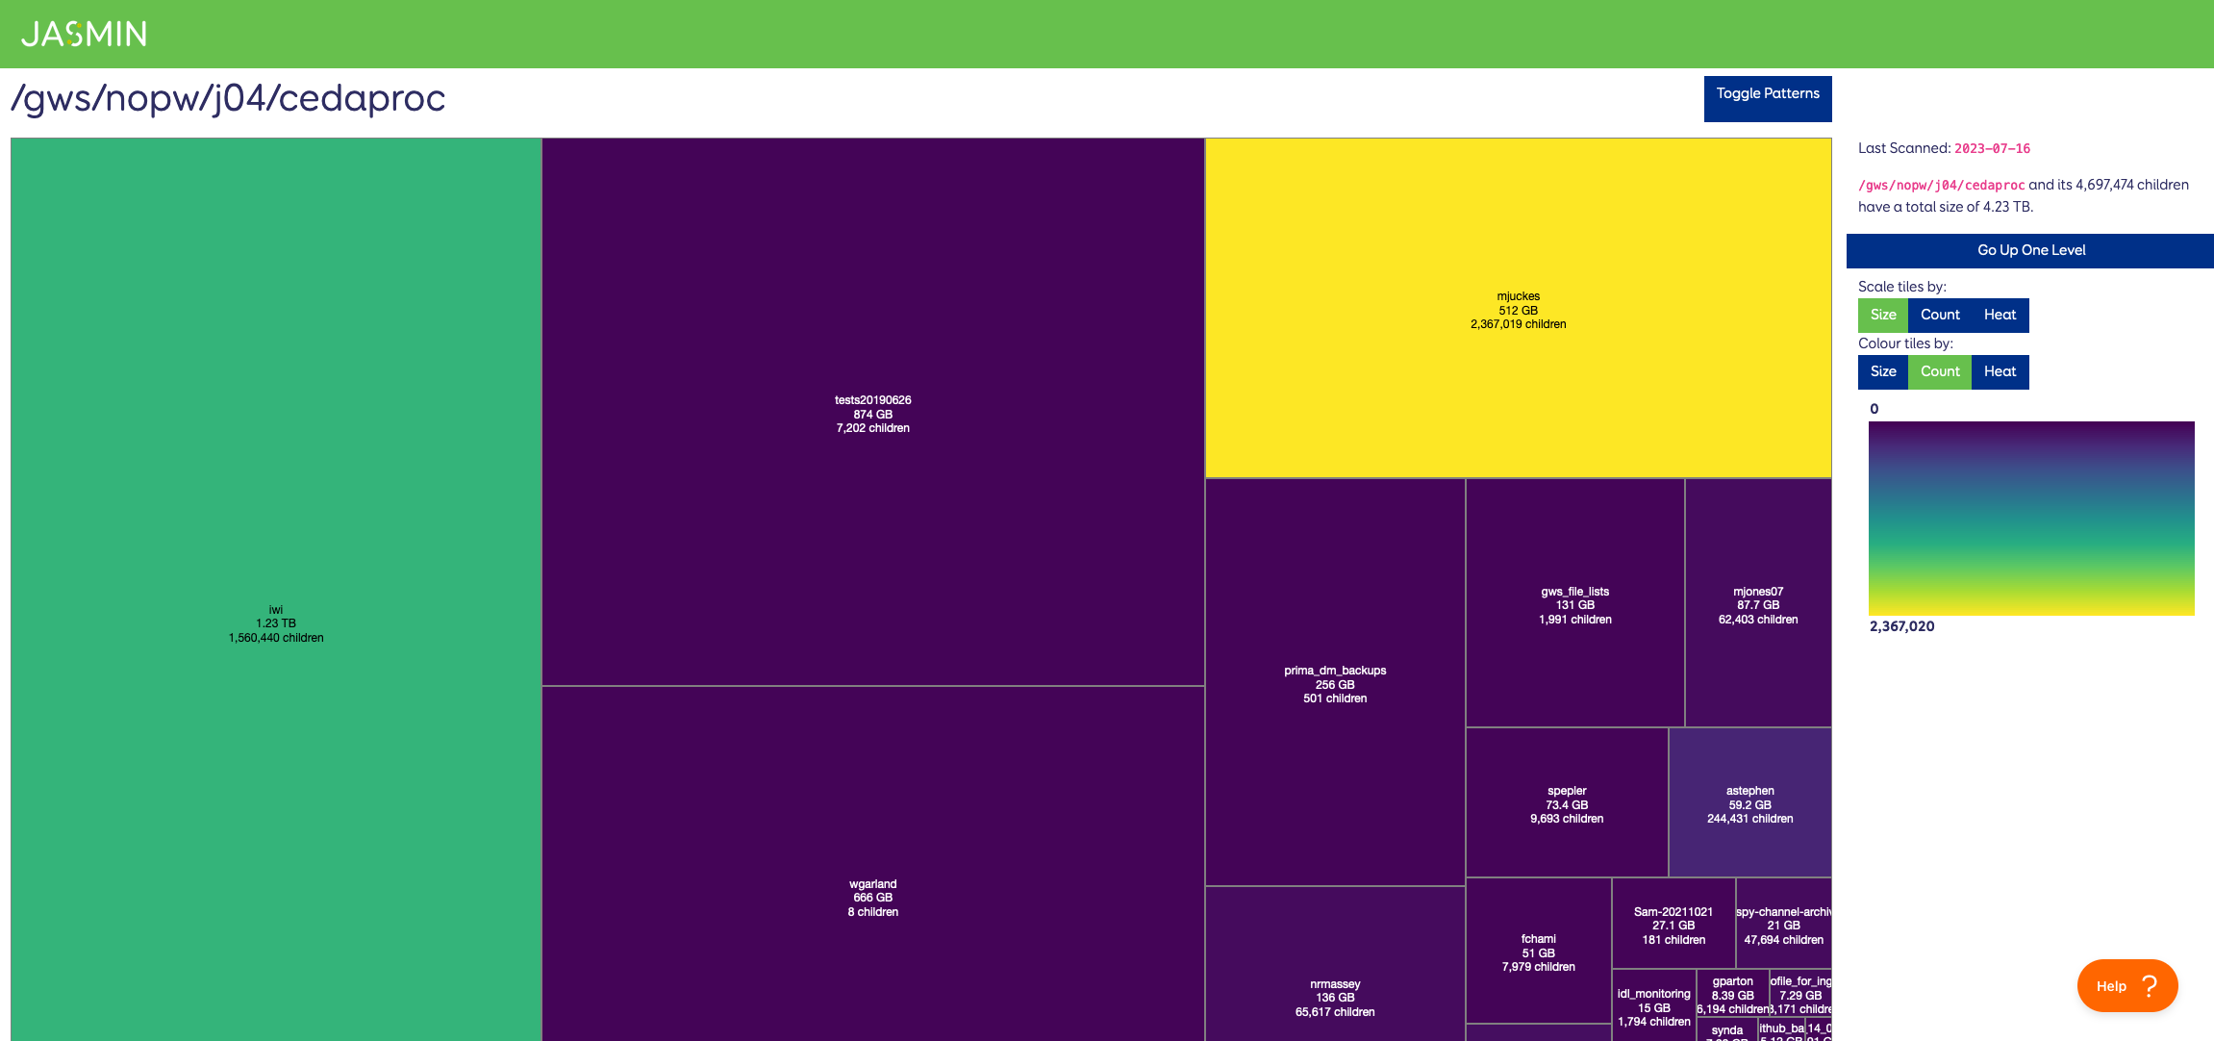Colour tiles by Size
The image size is (2214, 1041).
[x=1882, y=371]
